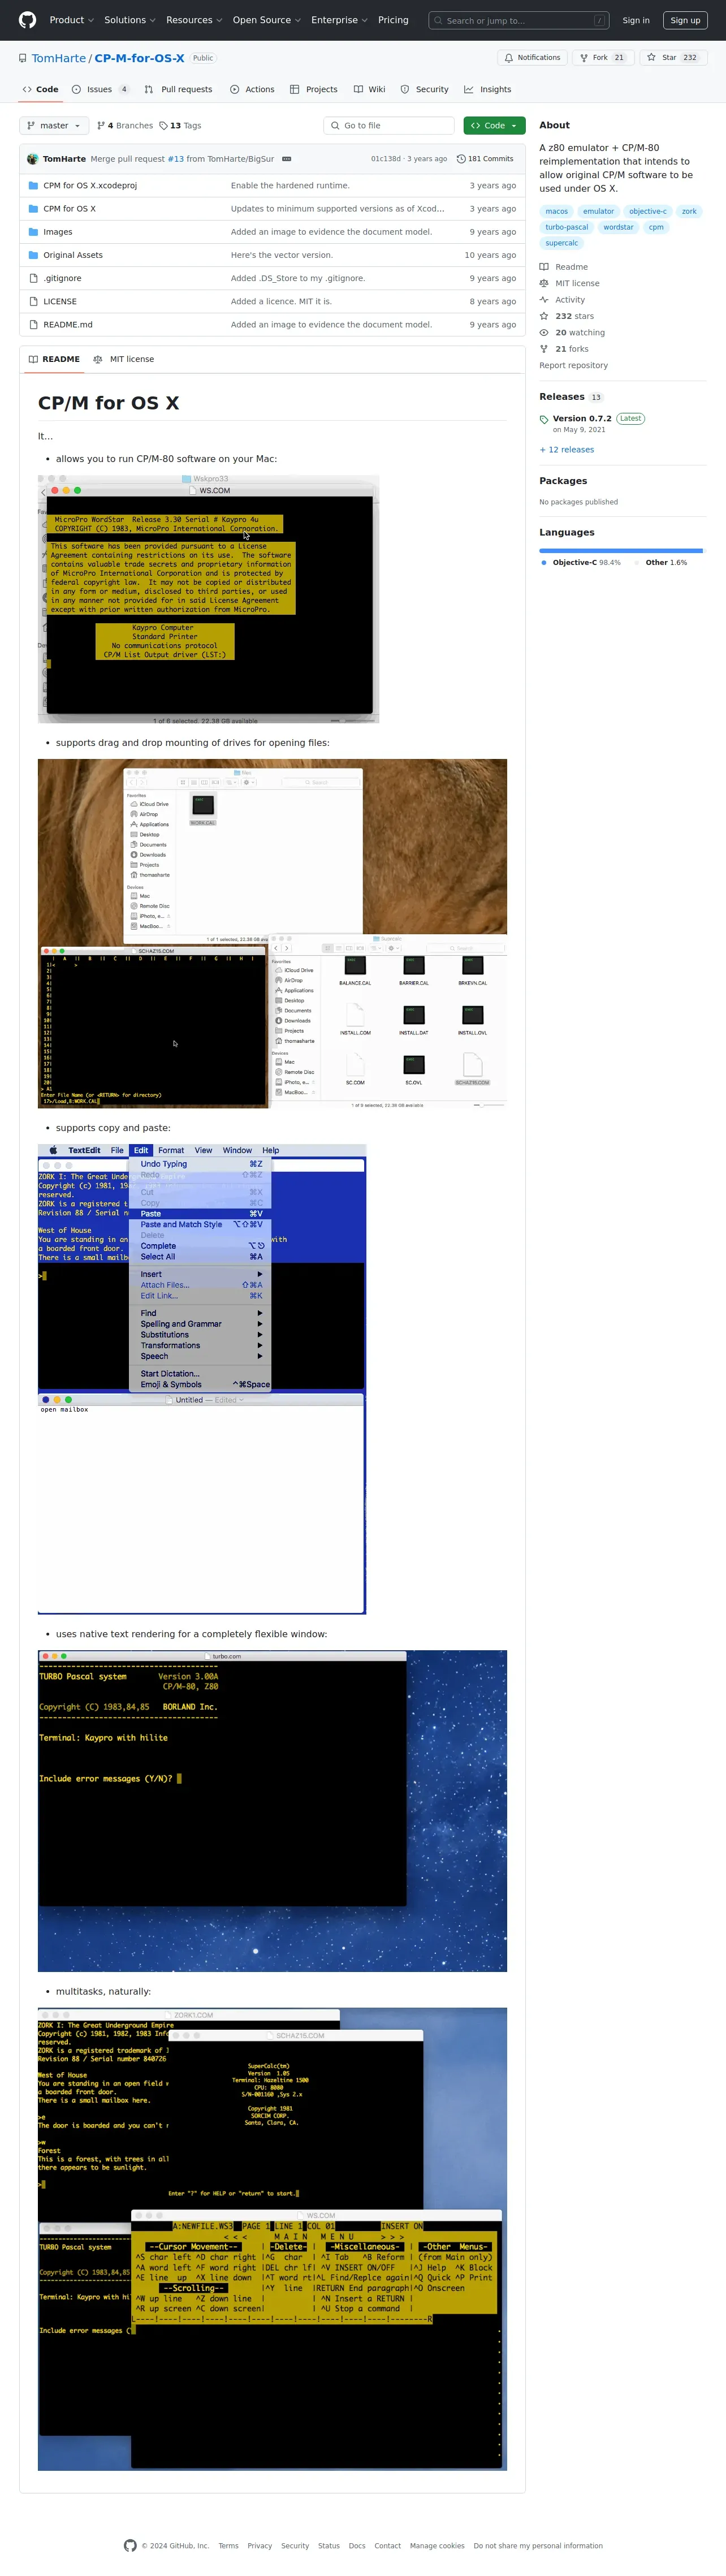Open the Wiki tab
This screenshot has height=2576, width=726.
coord(369,89)
